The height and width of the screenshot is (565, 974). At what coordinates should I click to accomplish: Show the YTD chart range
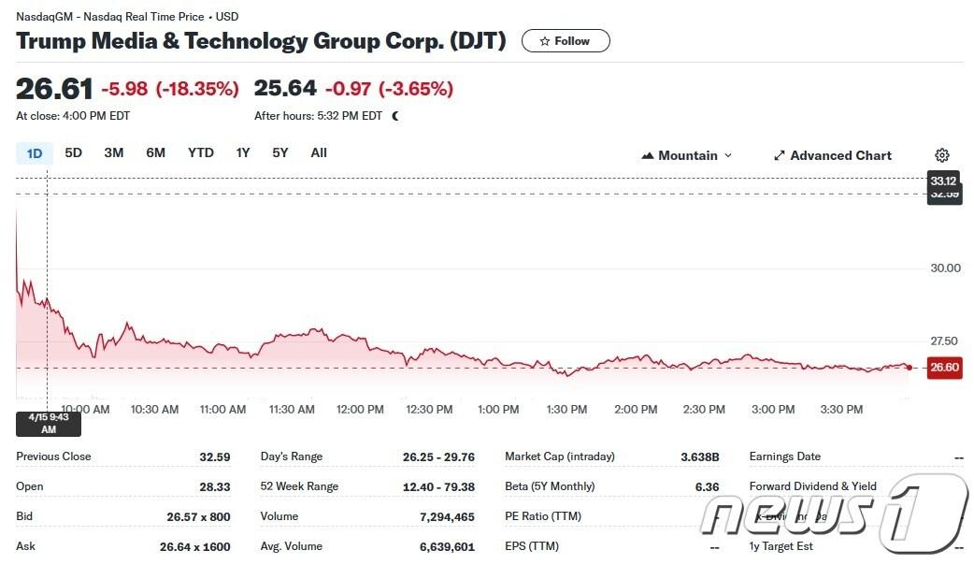point(200,152)
